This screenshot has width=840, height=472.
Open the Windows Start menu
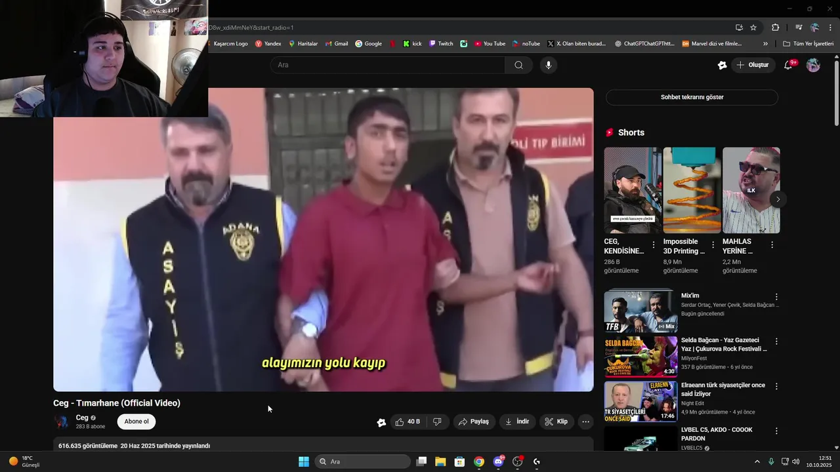click(x=303, y=462)
